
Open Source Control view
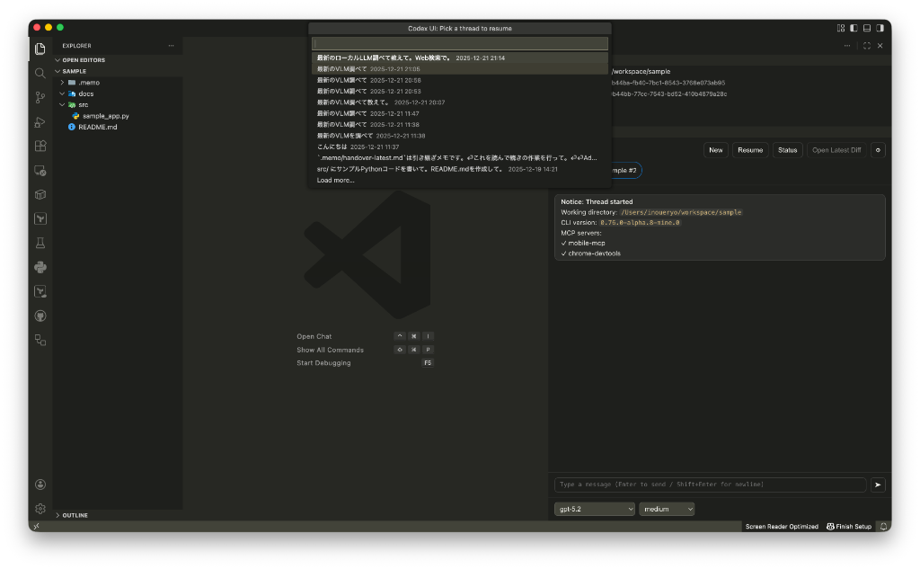[40, 97]
